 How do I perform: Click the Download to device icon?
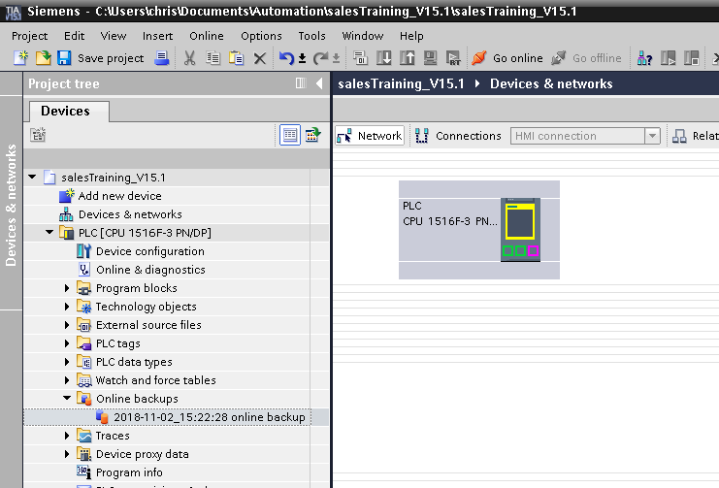coord(384,58)
